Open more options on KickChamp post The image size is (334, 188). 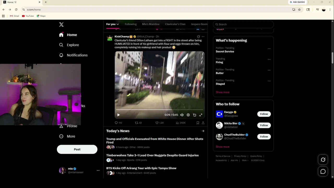coord(203,37)
